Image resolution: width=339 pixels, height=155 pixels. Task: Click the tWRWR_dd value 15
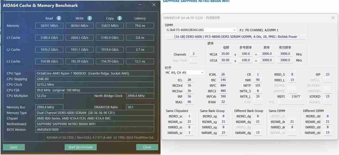click(x=327, y=133)
